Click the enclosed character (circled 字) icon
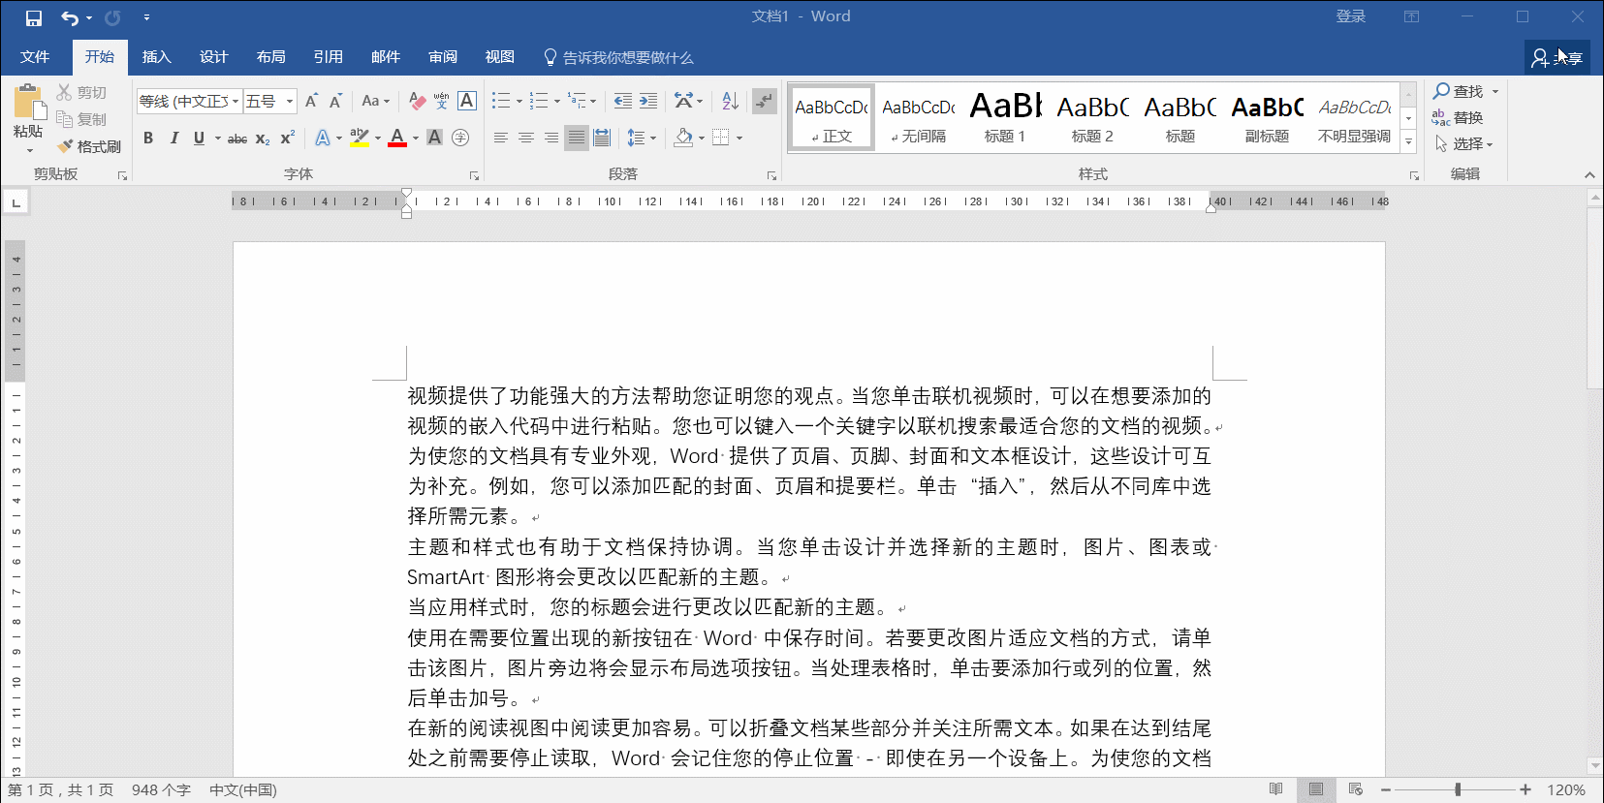This screenshot has height=803, width=1604. tap(460, 139)
